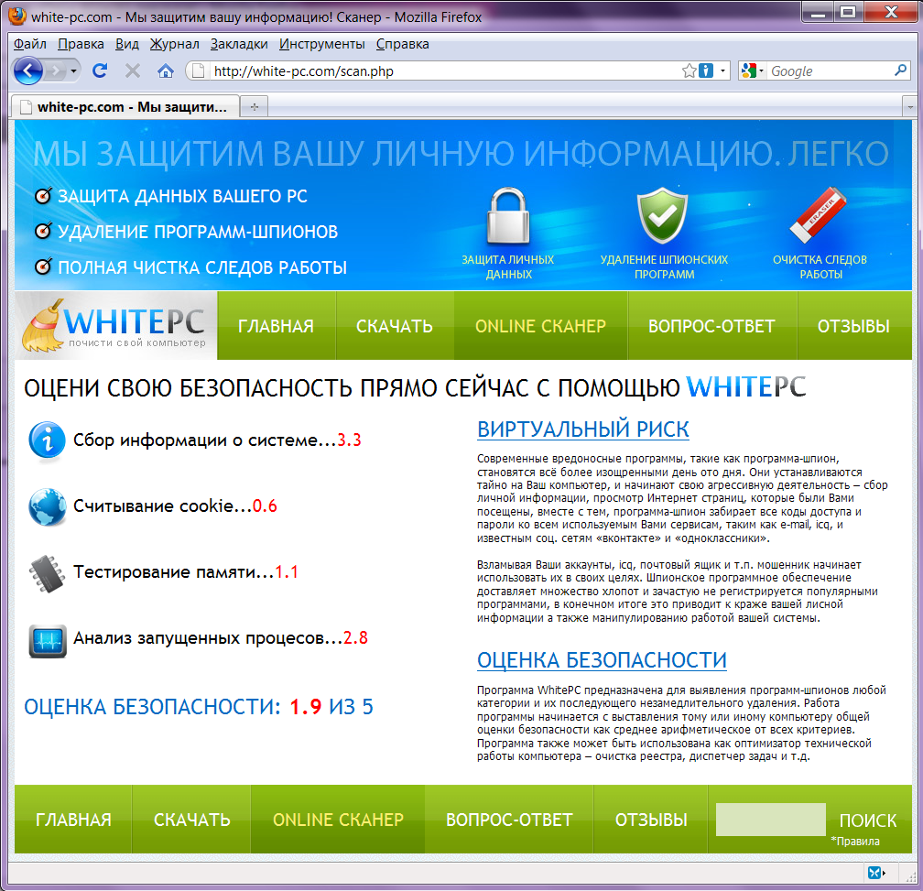
Task: Reload the page with the refresh icon
Action: pyautogui.click(x=100, y=71)
